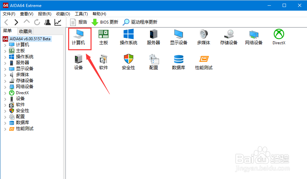Open the 配置 configuration icon in main panel

point(154,63)
